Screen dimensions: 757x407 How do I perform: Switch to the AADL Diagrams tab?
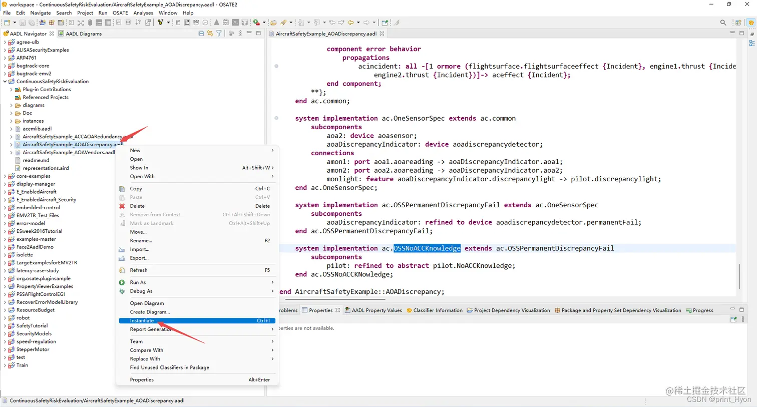coord(80,34)
